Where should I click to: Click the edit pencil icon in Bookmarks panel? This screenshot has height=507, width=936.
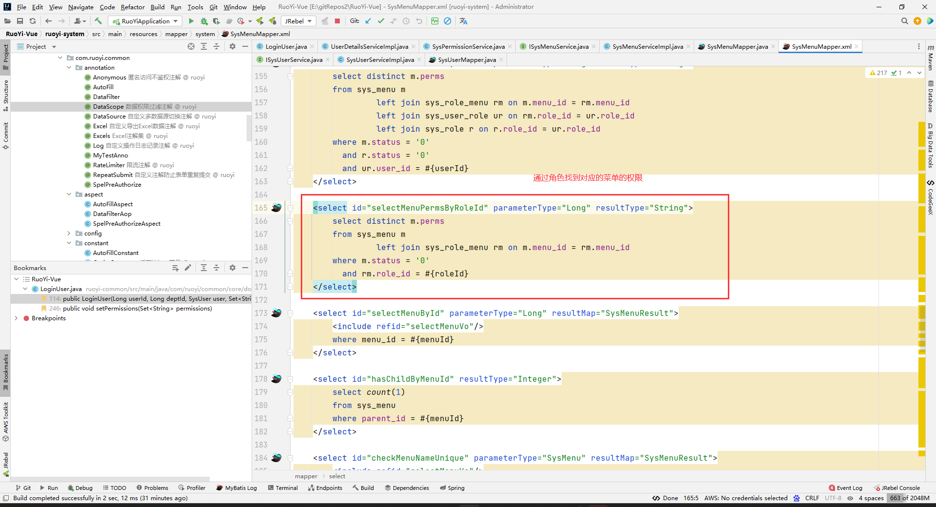pos(188,268)
